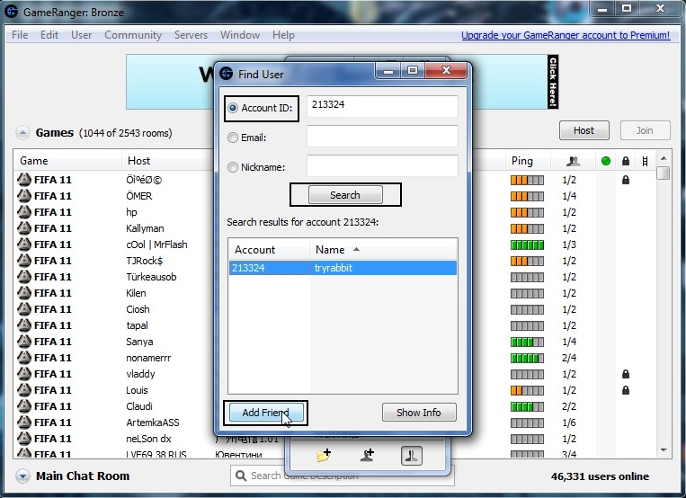The image size is (686, 498).
Task: Click the games list scroll down arrow
Action: (664, 449)
